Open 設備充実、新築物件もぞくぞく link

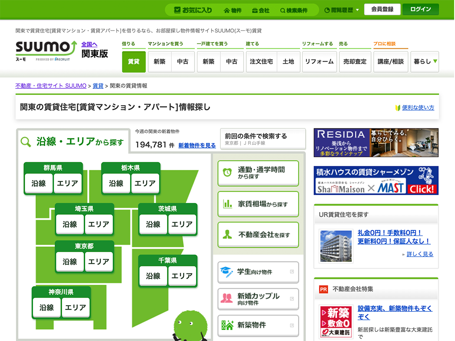(395, 312)
